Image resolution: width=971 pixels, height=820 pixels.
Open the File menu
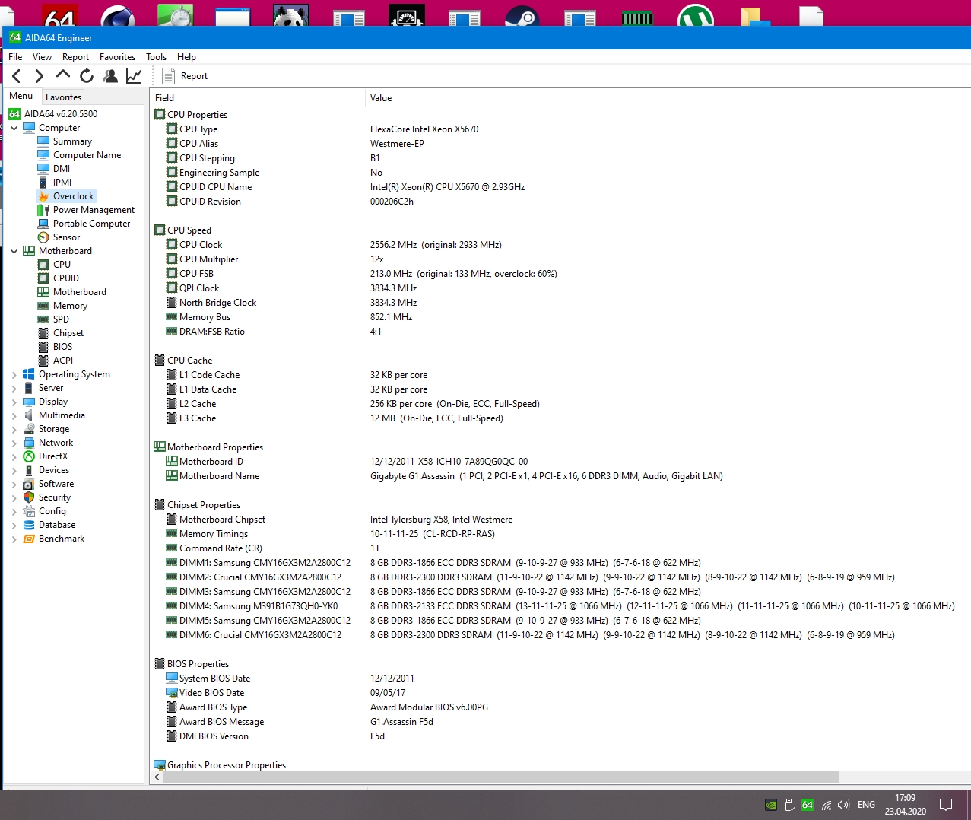(15, 57)
